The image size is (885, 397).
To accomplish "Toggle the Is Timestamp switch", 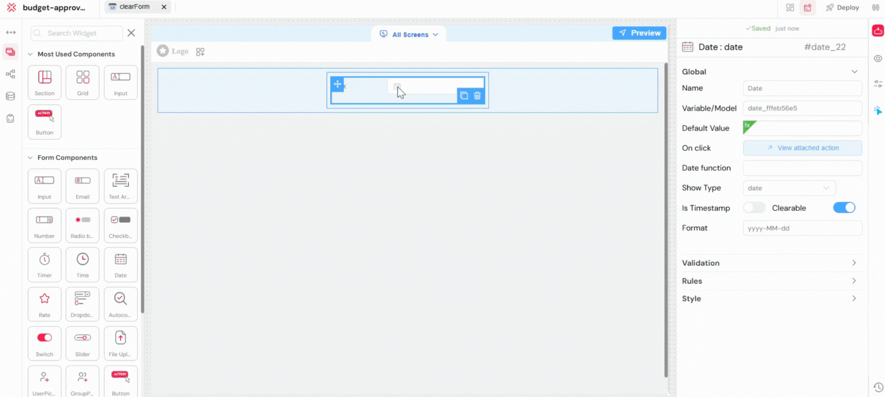I will point(754,208).
